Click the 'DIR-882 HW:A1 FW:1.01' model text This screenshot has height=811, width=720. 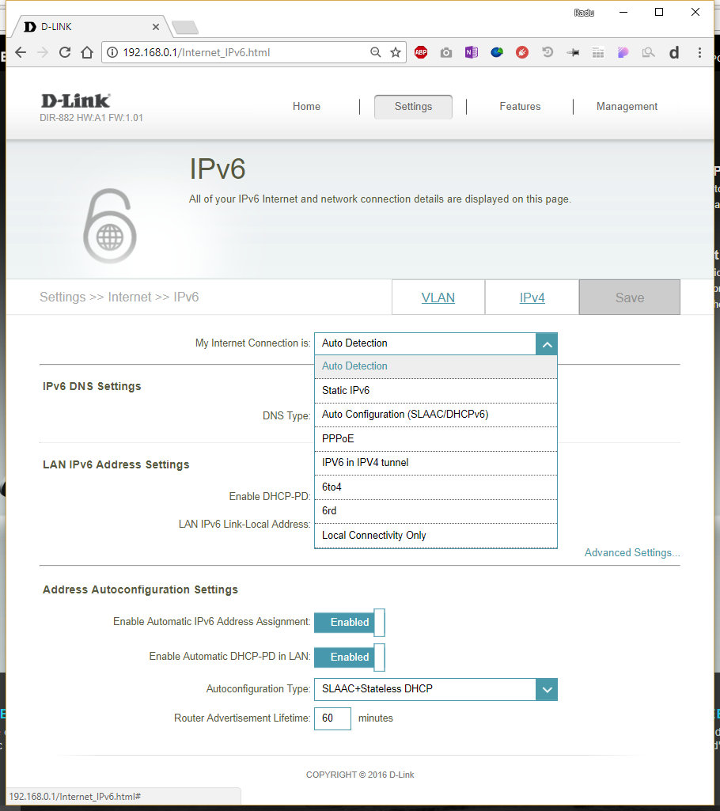coord(91,118)
